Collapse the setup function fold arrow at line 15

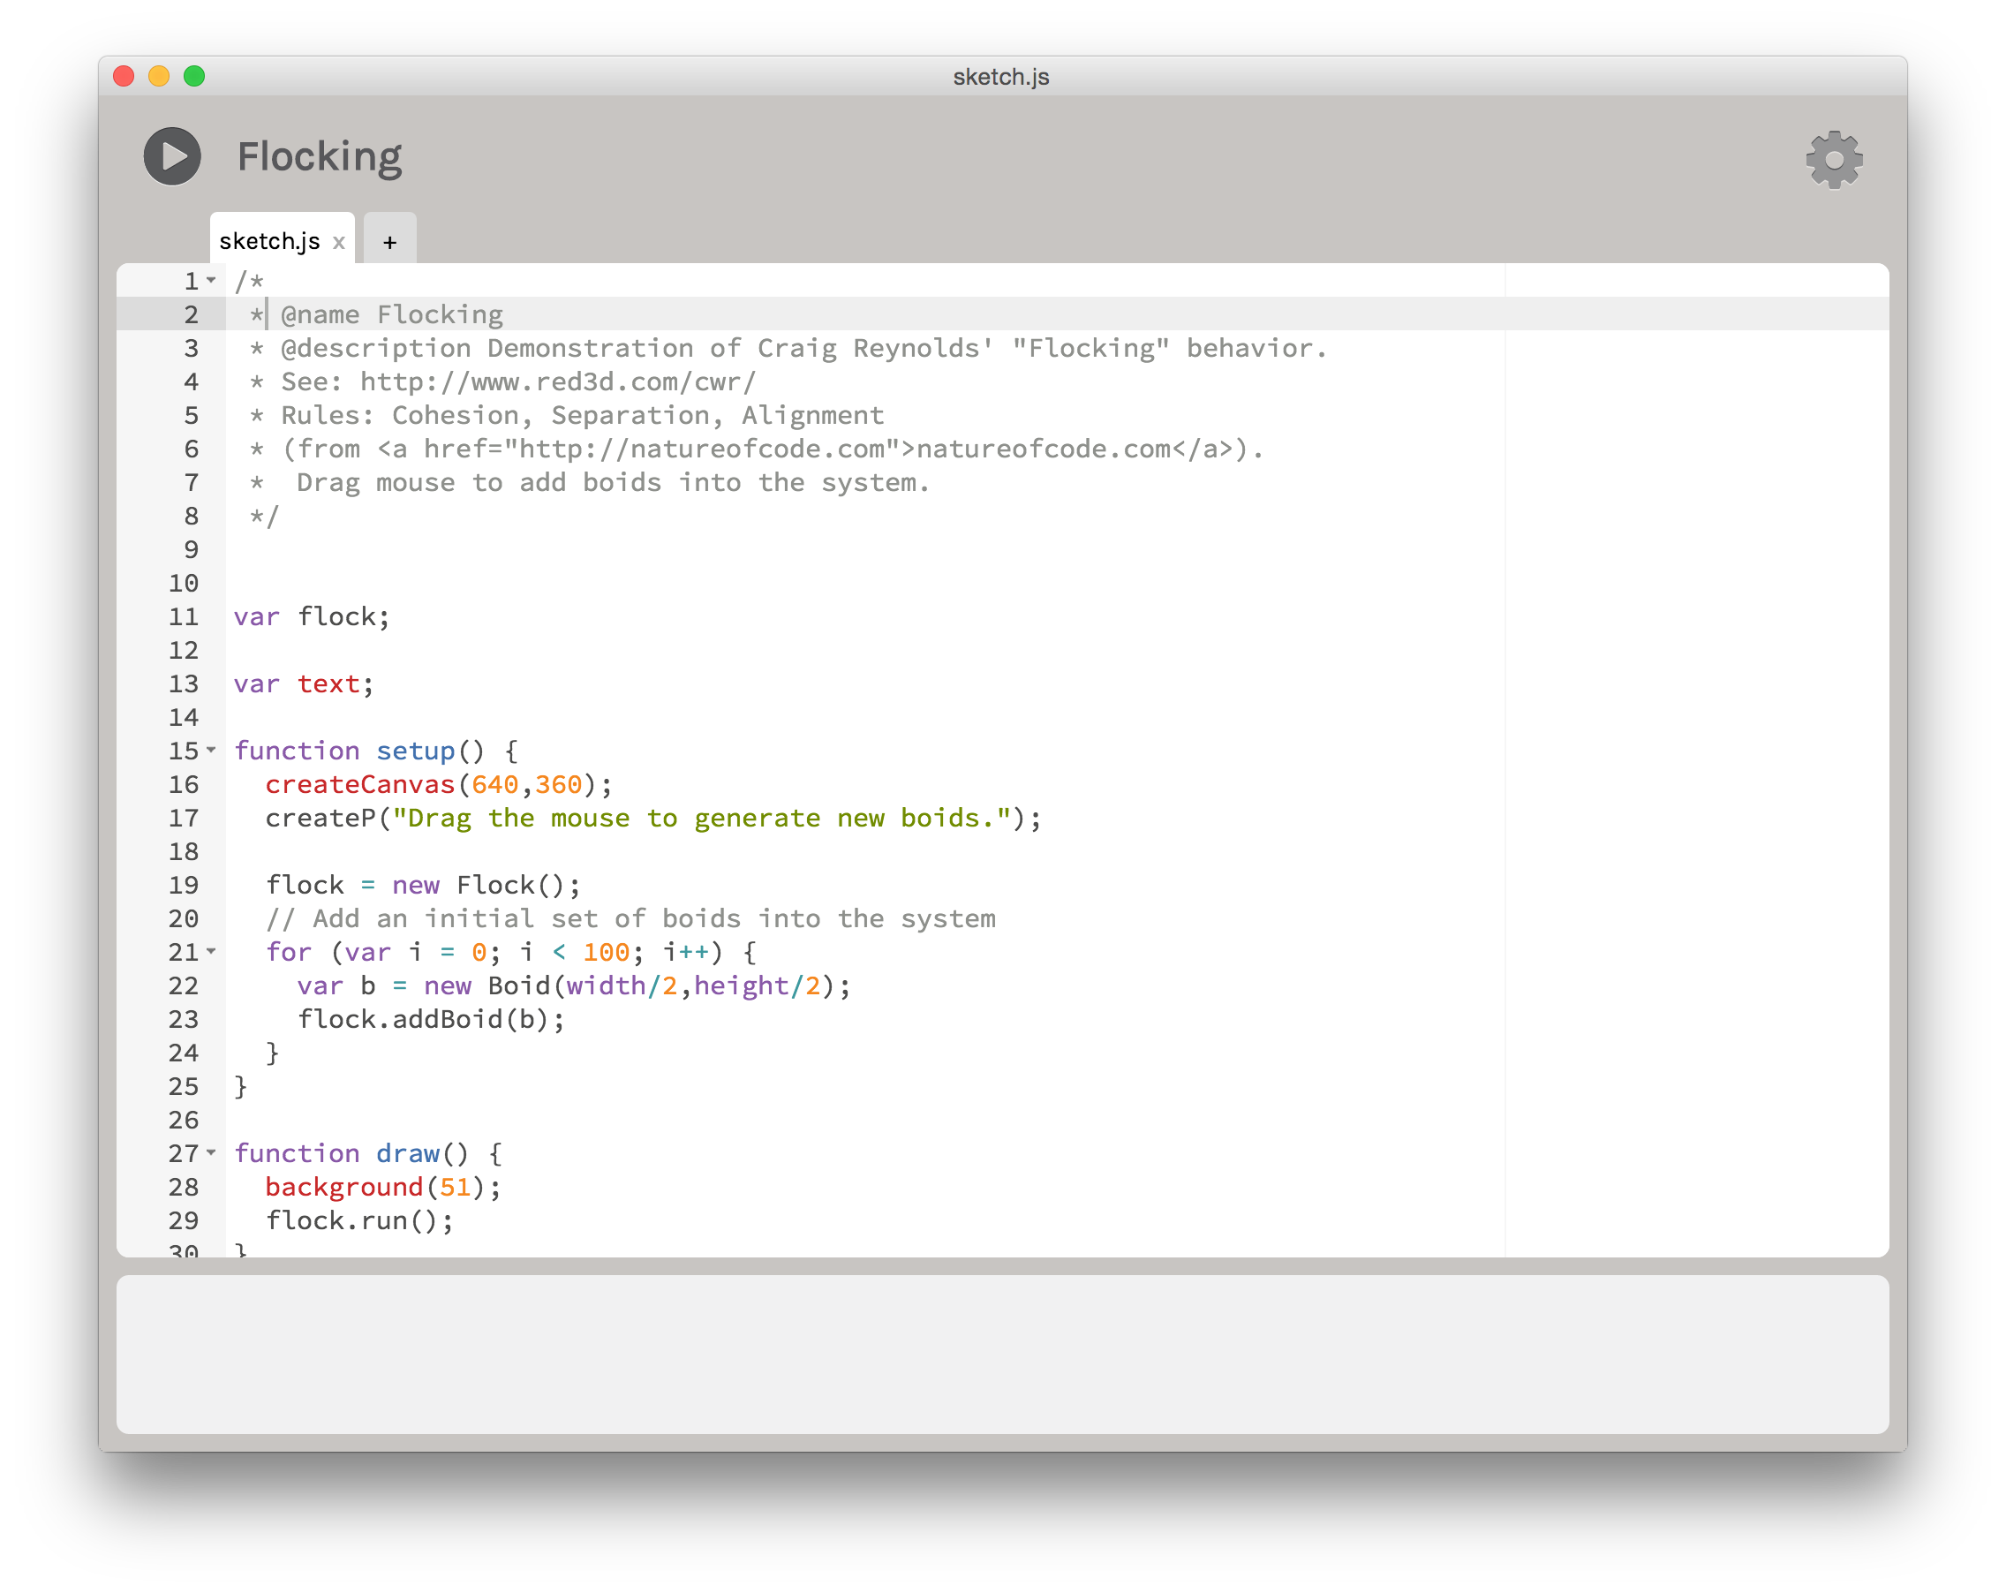(x=212, y=750)
